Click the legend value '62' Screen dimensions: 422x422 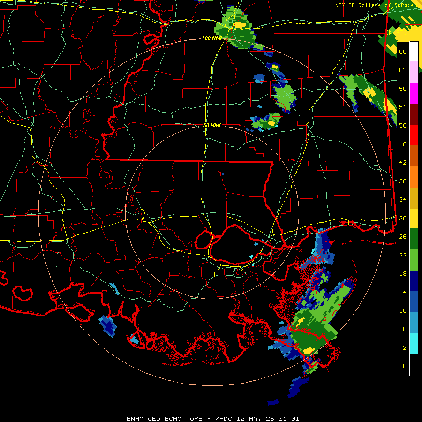[x=403, y=70]
